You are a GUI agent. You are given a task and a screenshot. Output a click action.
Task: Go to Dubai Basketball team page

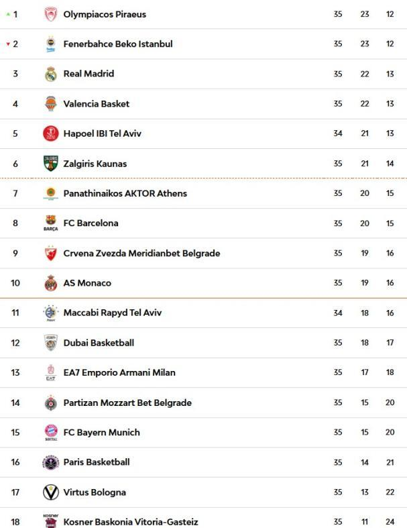point(99,343)
